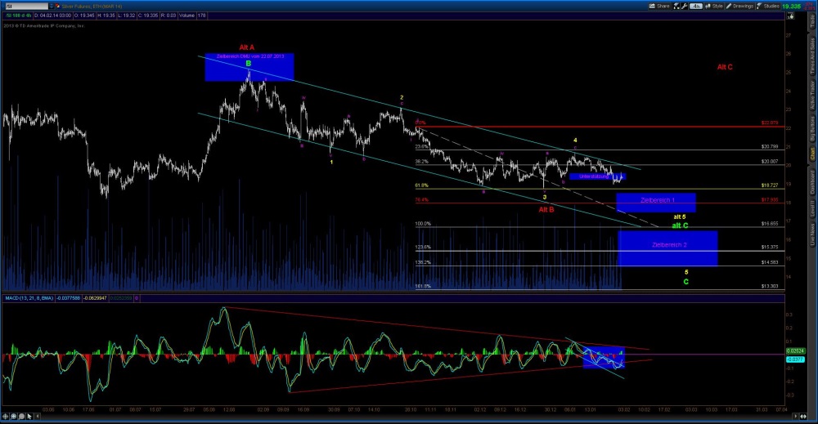Open the chart Style menu

[714, 6]
